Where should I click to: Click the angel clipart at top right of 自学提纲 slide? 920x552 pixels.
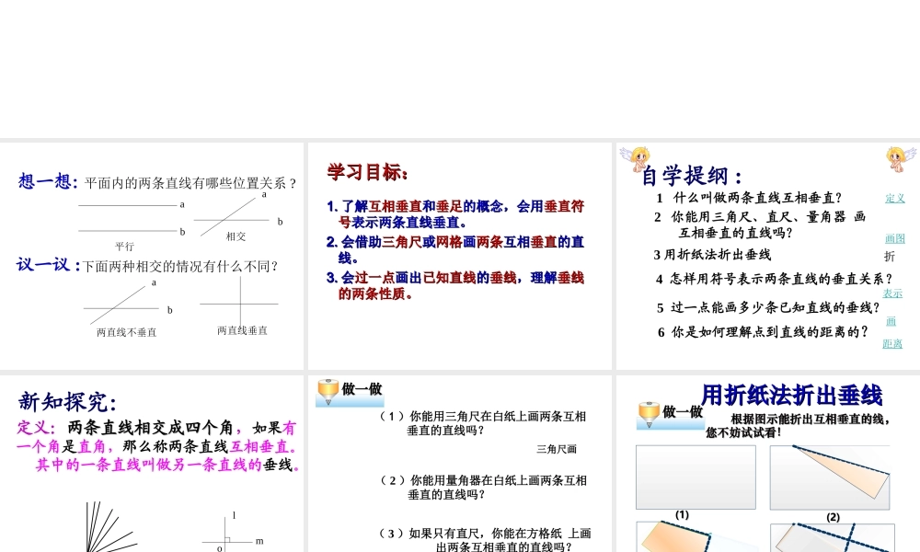pyautogui.click(x=899, y=160)
